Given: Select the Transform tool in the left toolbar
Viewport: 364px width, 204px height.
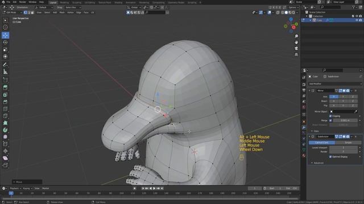Looking at the screenshot, I should click(x=5, y=57).
